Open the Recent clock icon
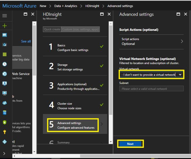The height and width of the screenshot is (159, 191). click(x=4, y=64)
